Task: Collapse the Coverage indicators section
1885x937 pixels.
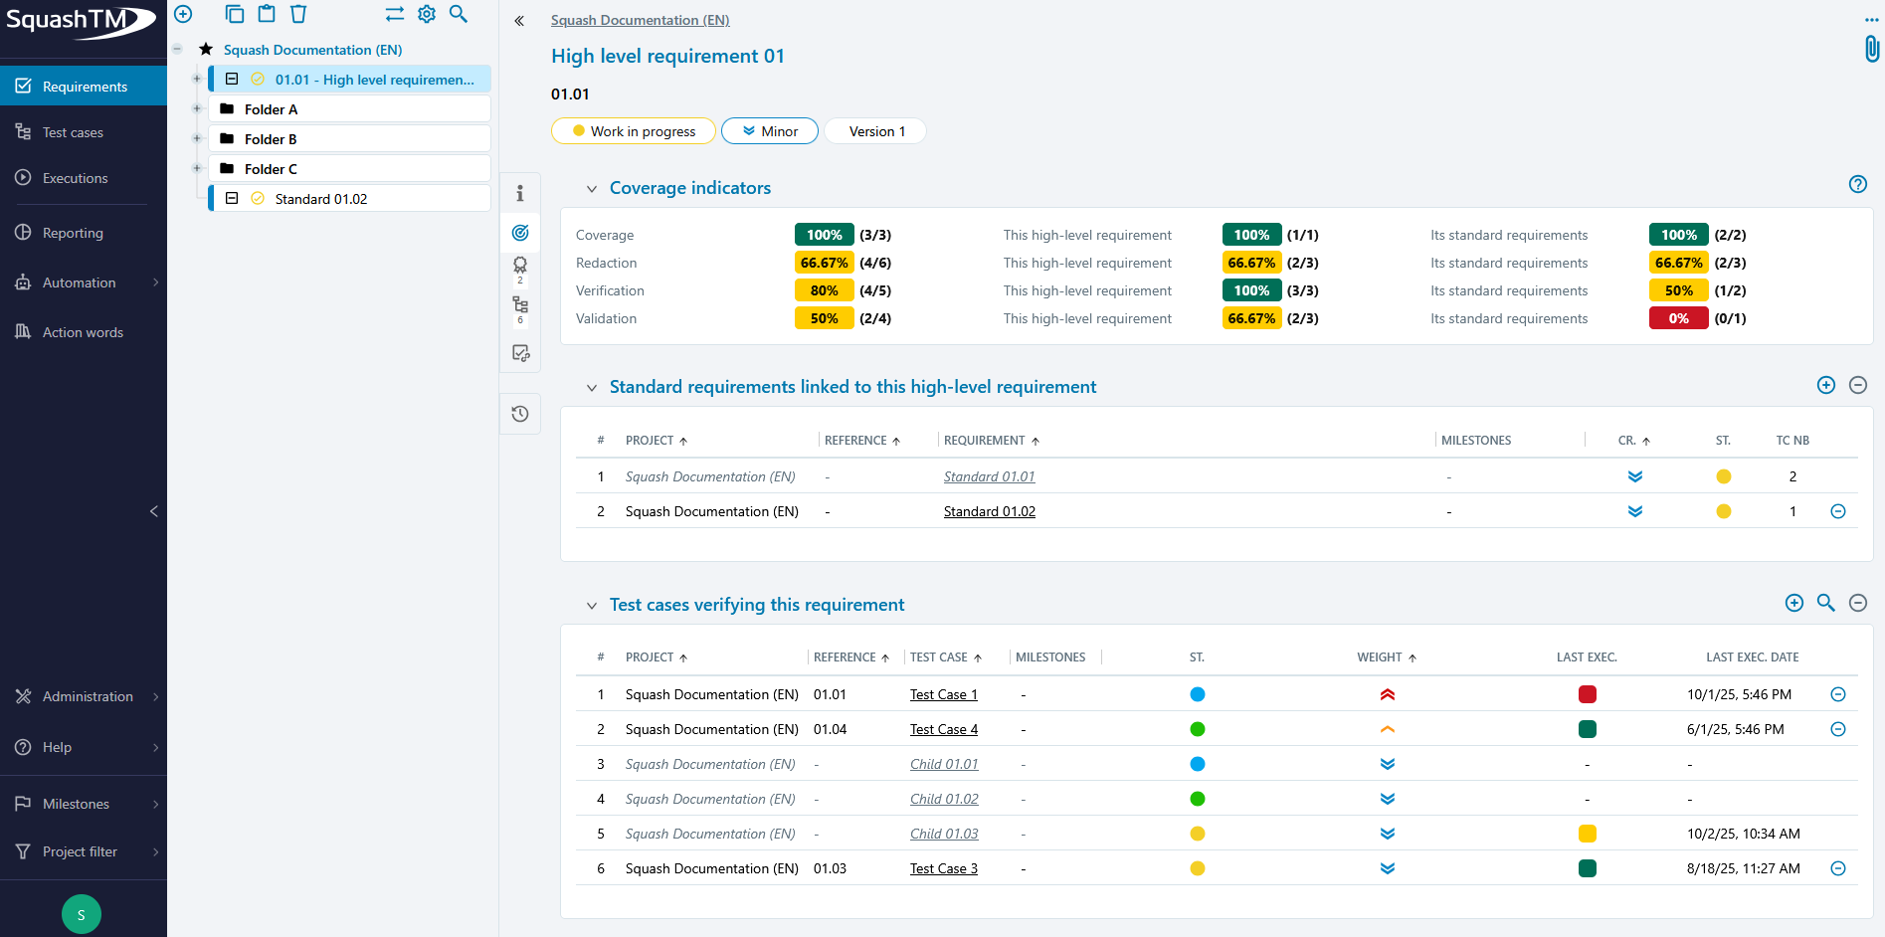Action: coord(592,188)
